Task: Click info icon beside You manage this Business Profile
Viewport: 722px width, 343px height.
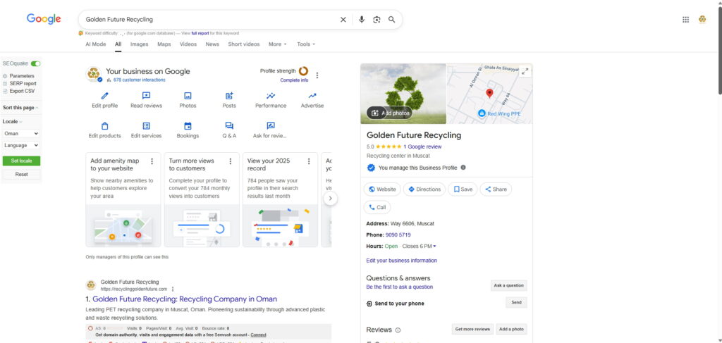Action: click(x=463, y=168)
